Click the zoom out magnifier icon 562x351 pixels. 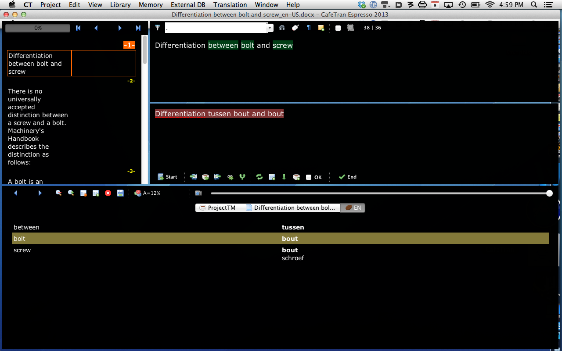tap(58, 193)
